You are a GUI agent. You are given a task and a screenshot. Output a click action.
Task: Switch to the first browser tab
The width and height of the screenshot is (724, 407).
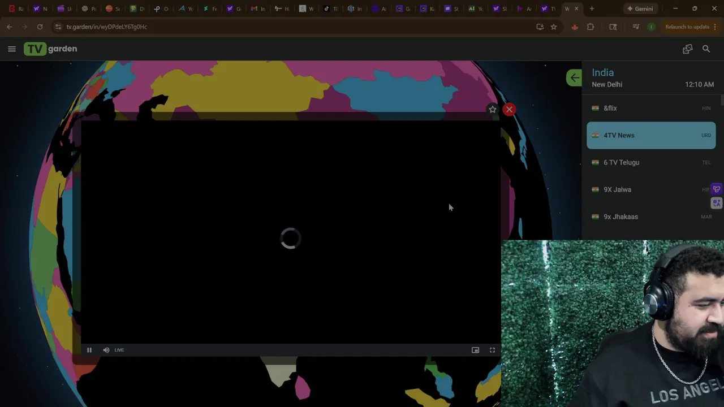click(x=15, y=8)
